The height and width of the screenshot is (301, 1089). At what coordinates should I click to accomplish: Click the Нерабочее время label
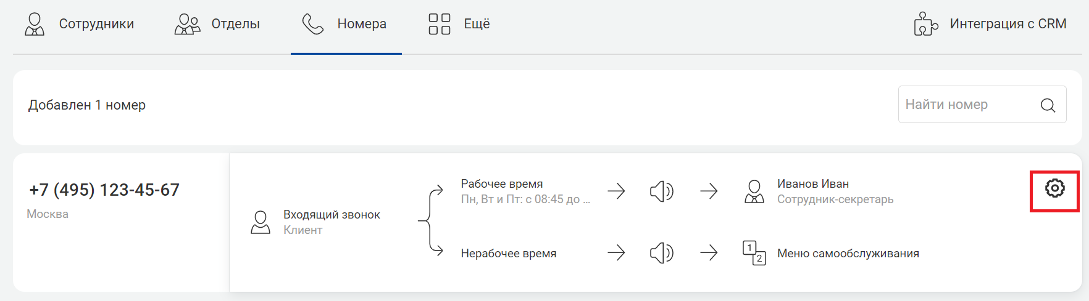point(509,254)
